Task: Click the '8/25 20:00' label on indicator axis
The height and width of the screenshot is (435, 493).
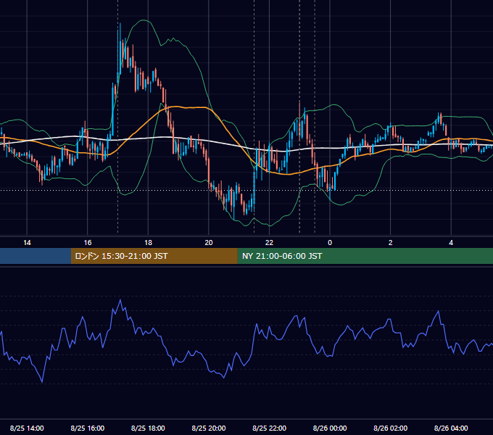Action: pos(209,428)
